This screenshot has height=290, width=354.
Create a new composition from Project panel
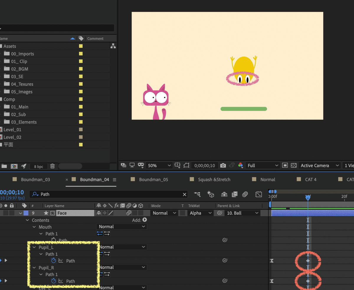(x=14, y=166)
